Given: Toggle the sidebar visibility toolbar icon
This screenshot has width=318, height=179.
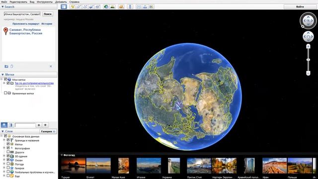Looking at the screenshot, I should click(x=64, y=6).
